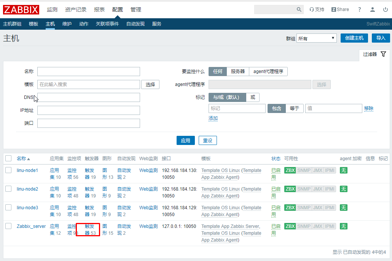Click the ZABBIX logo
Screen dimensions: 392x261
[21, 10]
